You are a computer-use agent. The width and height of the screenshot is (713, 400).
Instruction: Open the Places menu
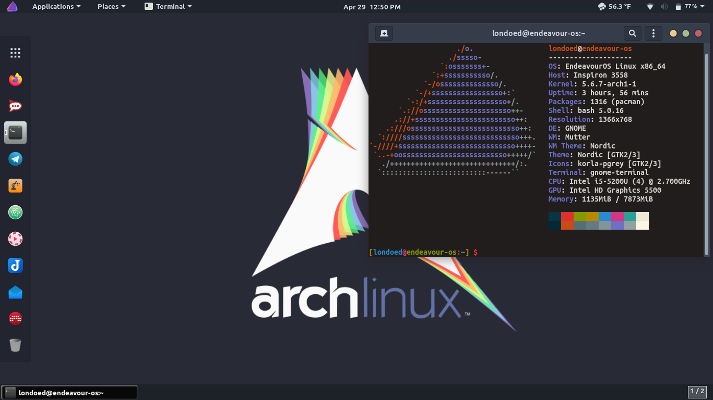[x=111, y=6]
